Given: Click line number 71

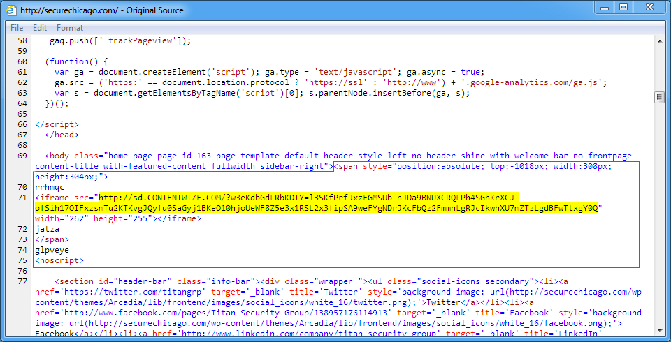Looking at the screenshot, I should coord(22,198).
